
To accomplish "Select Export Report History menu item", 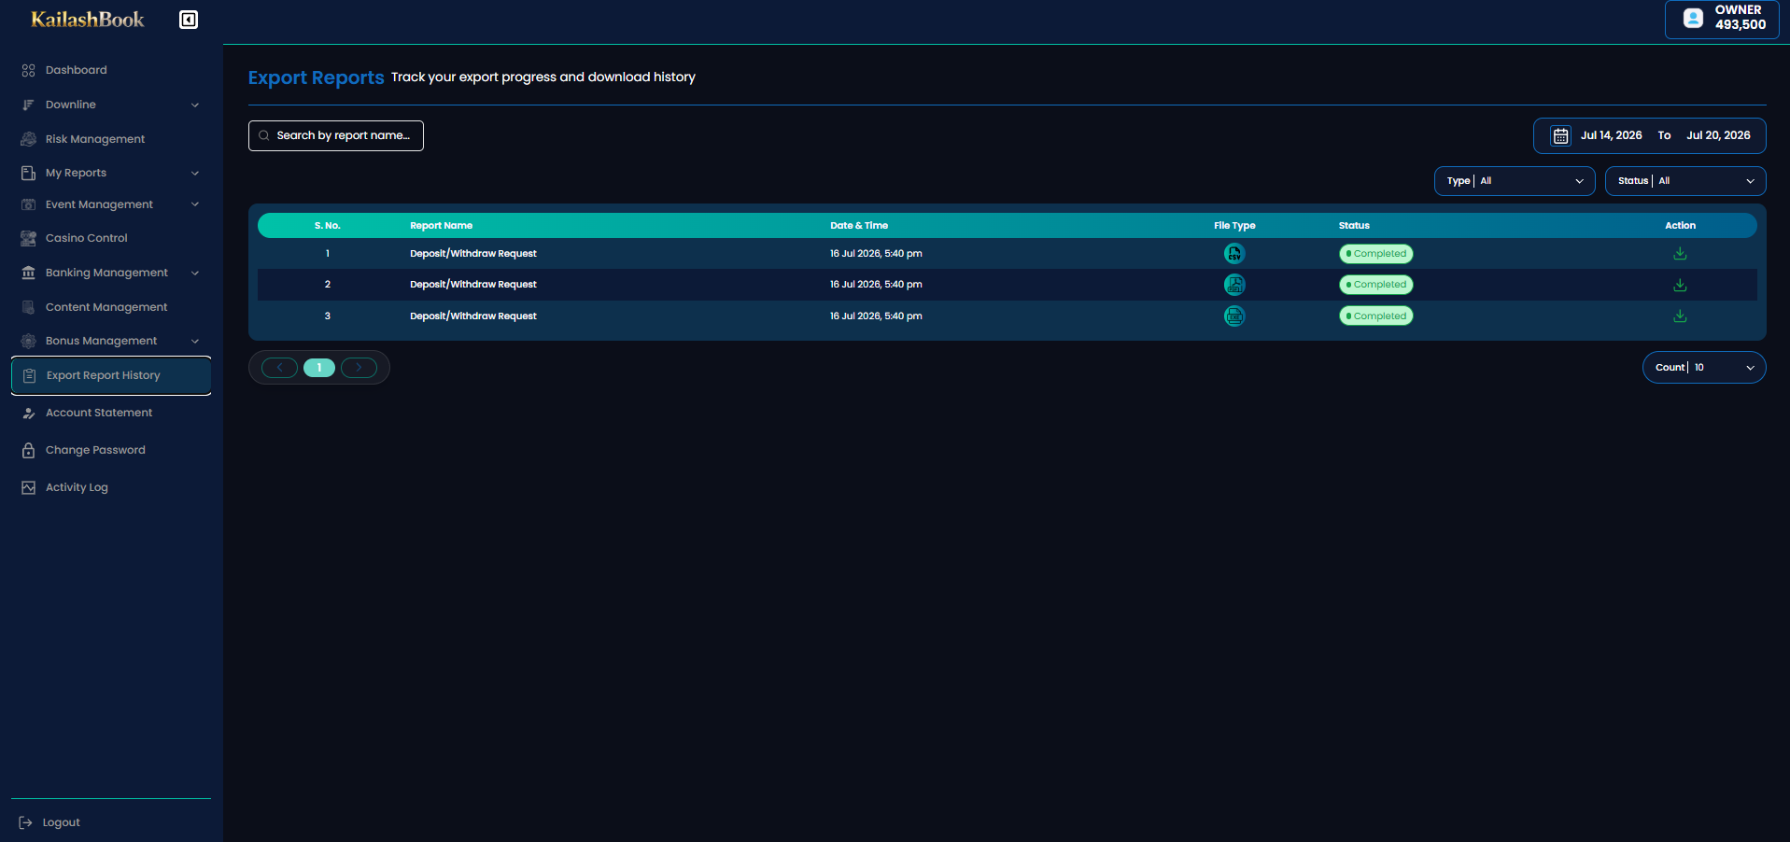I will (x=111, y=375).
